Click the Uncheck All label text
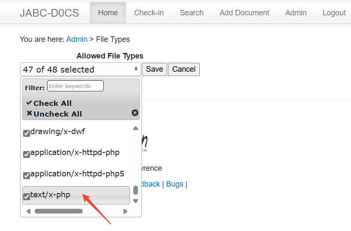The width and height of the screenshot is (351, 231). (58, 114)
